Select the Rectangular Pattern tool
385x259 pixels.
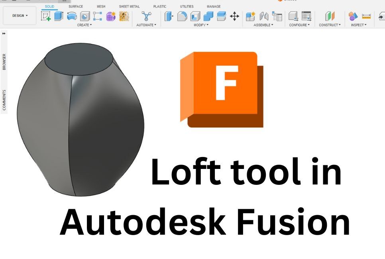tap(98, 16)
